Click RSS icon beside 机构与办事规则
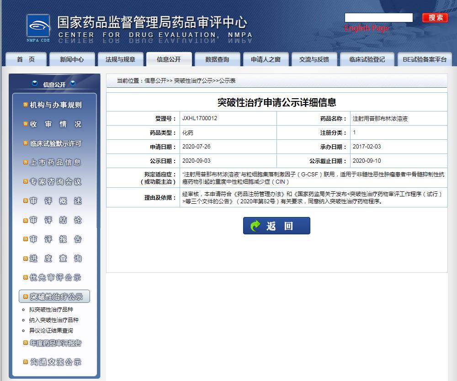The image size is (457, 381). pos(26,105)
